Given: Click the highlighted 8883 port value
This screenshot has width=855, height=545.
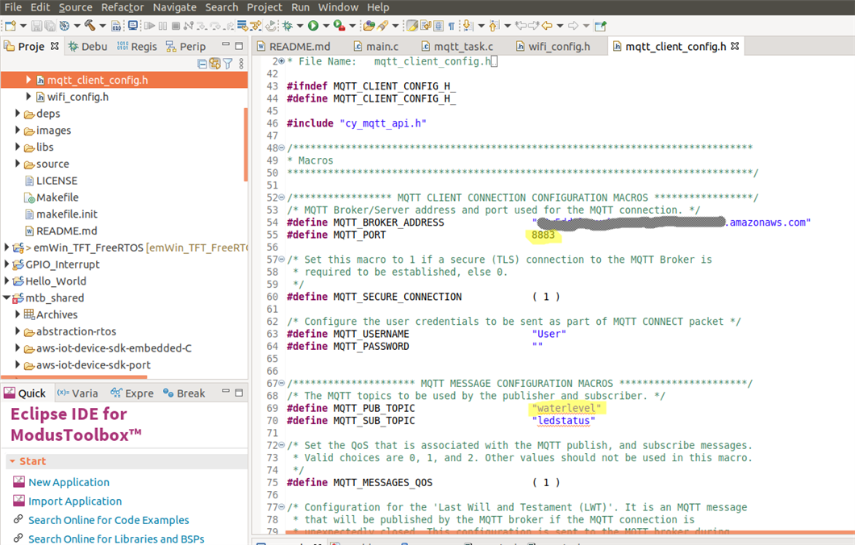Looking at the screenshot, I should [x=543, y=235].
